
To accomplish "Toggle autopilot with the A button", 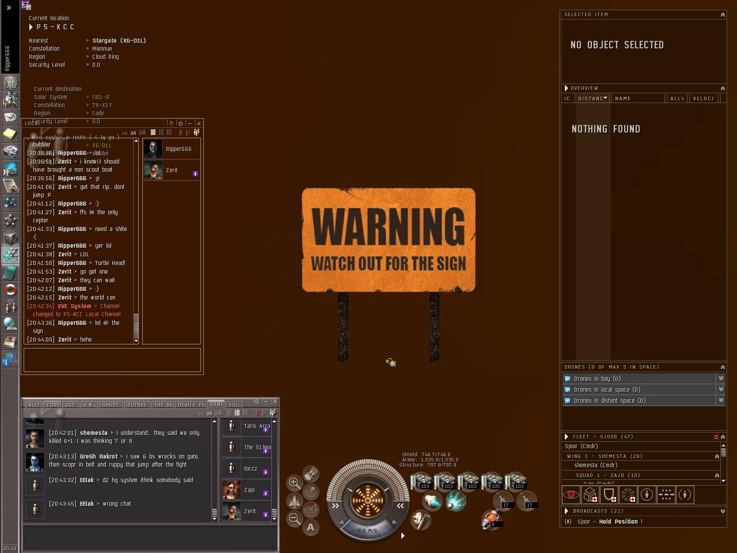I will tap(311, 527).
